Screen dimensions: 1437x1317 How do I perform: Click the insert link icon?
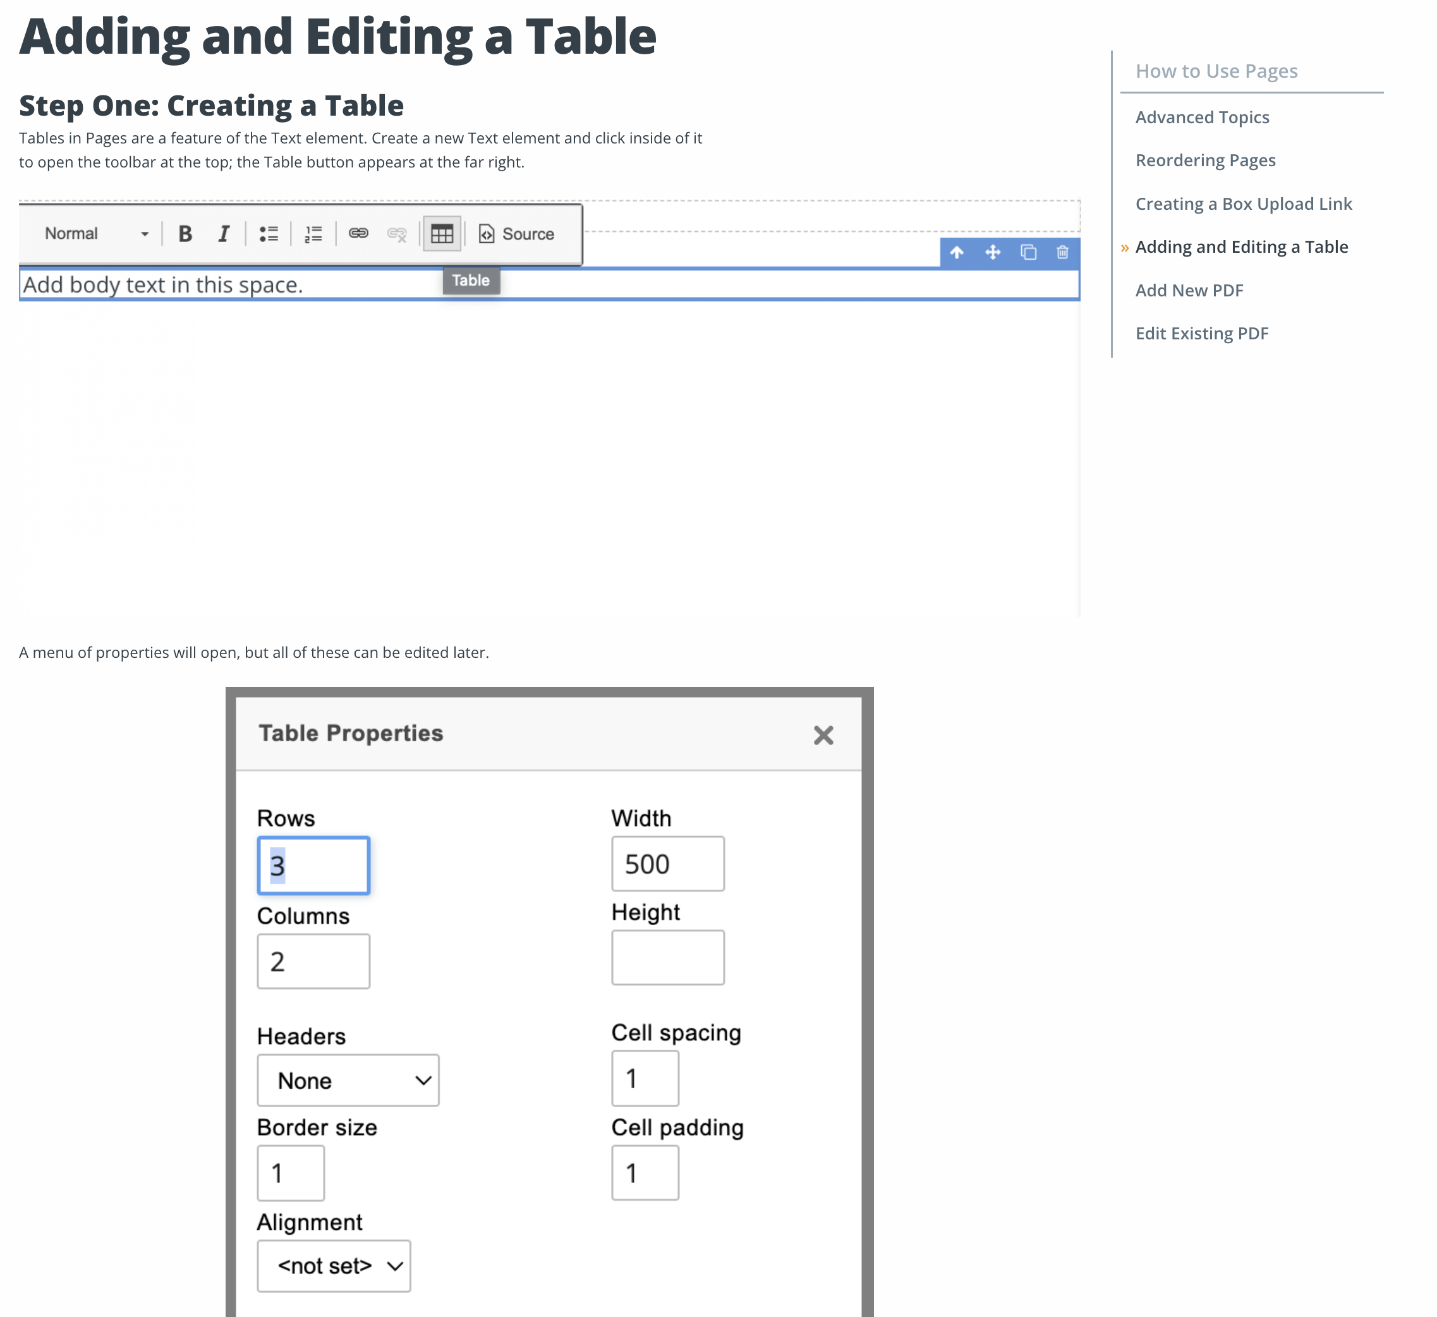tap(358, 234)
